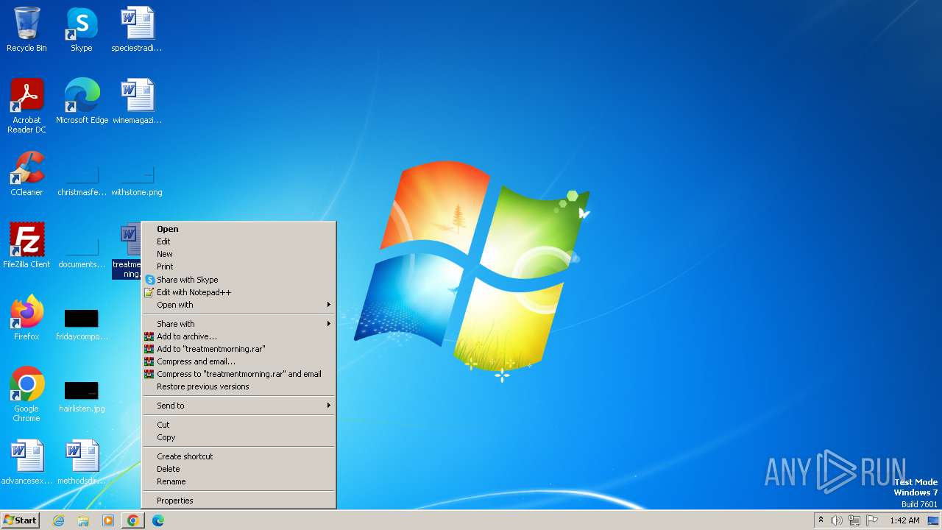Choose New in the context menu

pyautogui.click(x=239, y=254)
